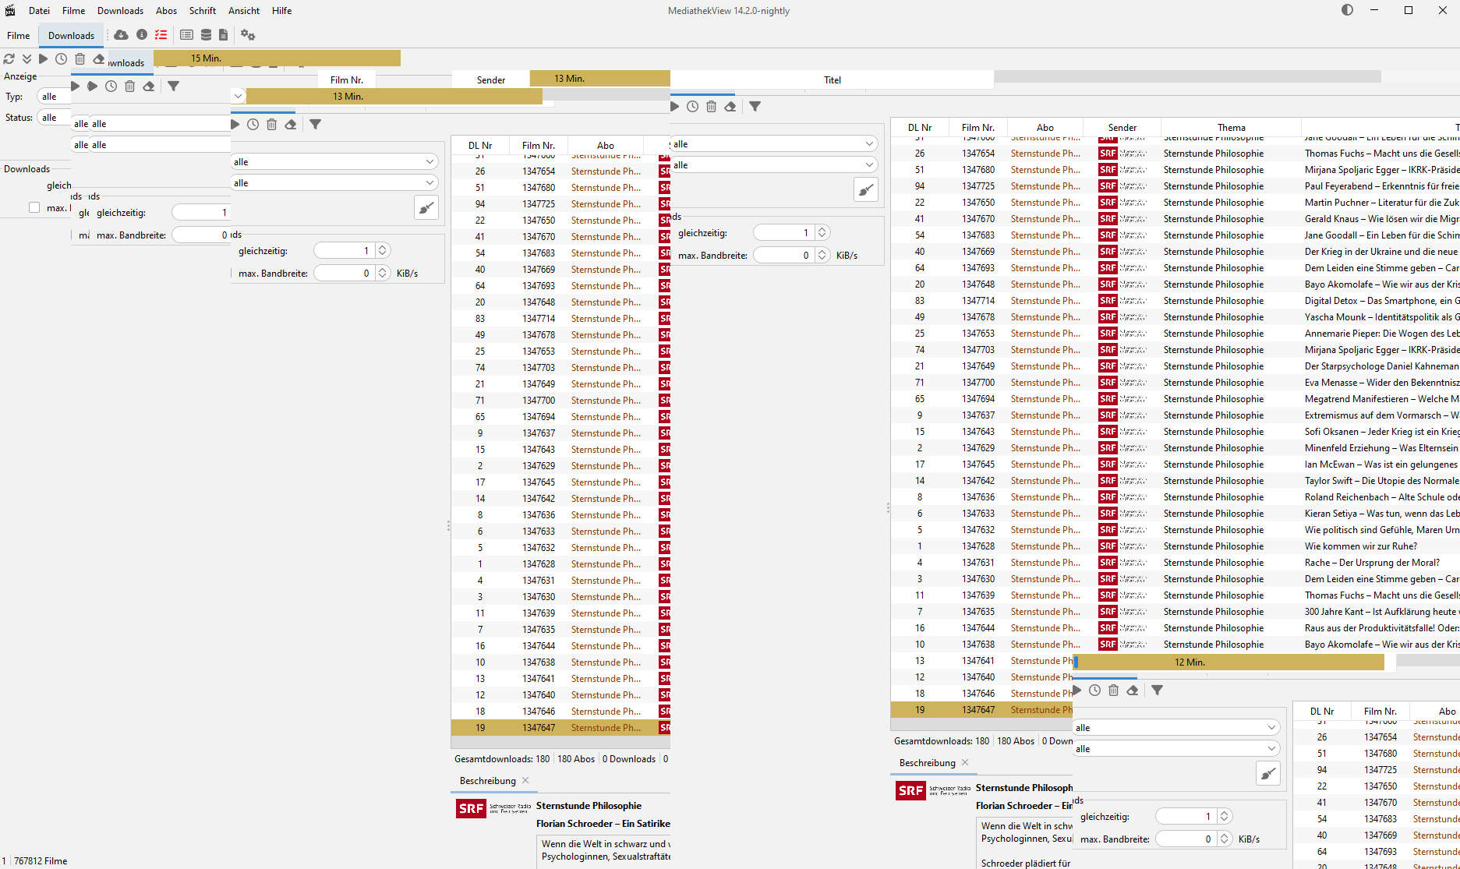Click the eraser icon below the Titel header
The image size is (1460, 869).
(730, 106)
